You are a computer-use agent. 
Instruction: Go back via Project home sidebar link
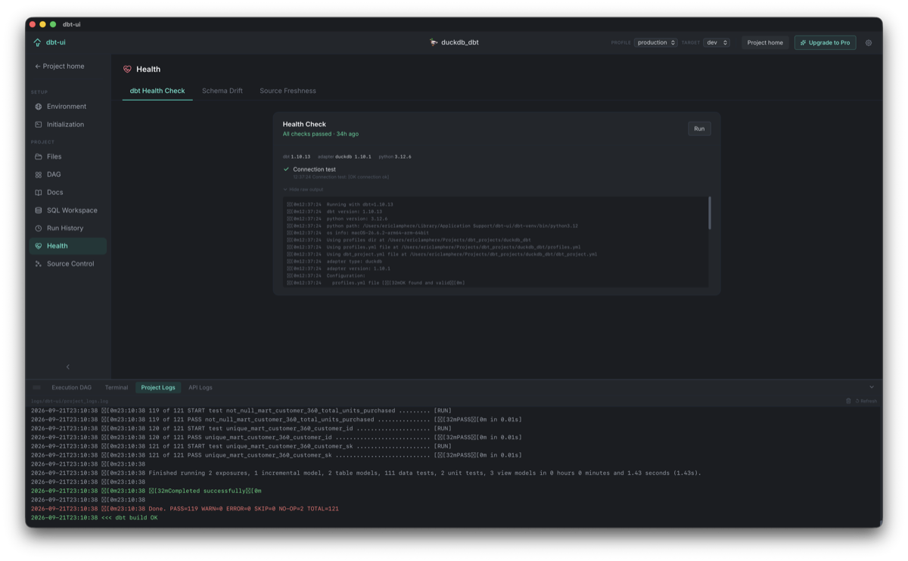pos(60,67)
